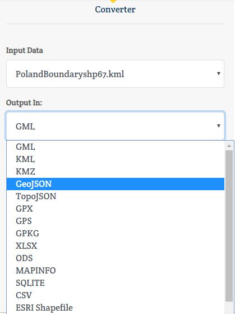235x314 pixels.
Task: Choose MAPINFO output option
Action: coord(116,271)
